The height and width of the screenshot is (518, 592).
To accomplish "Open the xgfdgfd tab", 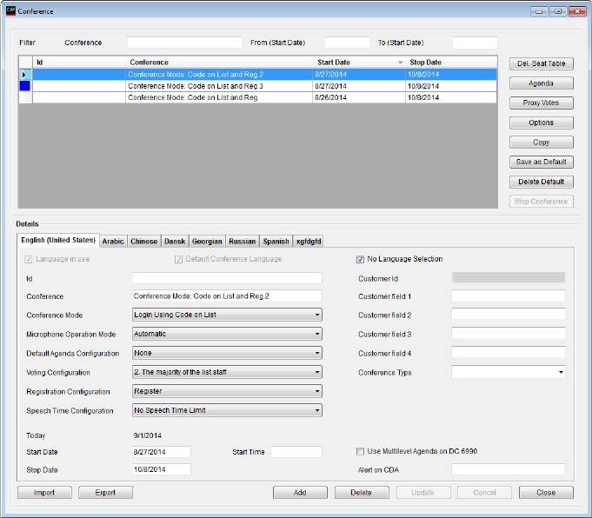I will tap(309, 242).
